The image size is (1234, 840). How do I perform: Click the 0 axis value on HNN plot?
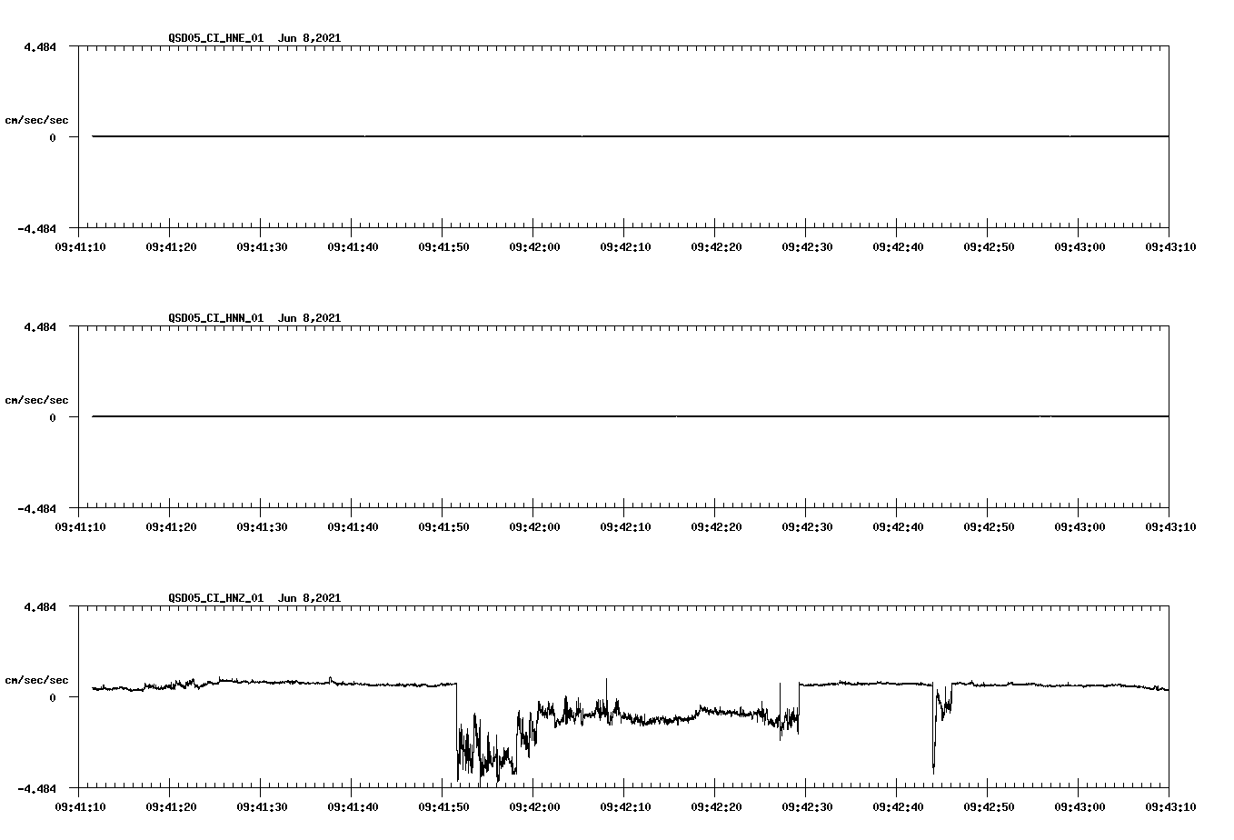click(x=53, y=417)
